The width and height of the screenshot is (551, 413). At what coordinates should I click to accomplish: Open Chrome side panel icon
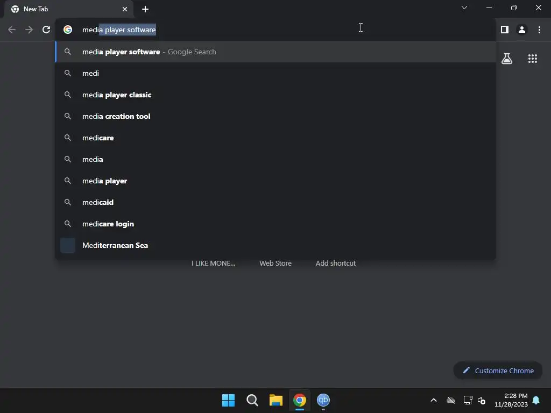(505, 30)
